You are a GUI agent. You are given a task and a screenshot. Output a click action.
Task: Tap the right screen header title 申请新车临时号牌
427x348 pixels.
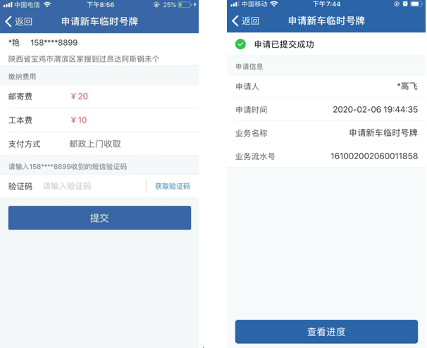[326, 20]
